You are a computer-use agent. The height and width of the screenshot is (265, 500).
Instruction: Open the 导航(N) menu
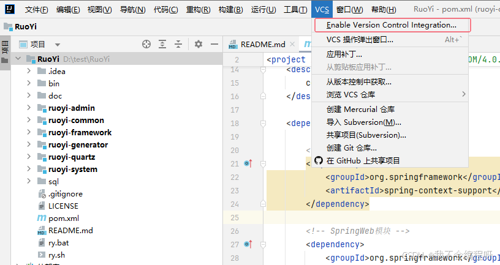pos(132,10)
